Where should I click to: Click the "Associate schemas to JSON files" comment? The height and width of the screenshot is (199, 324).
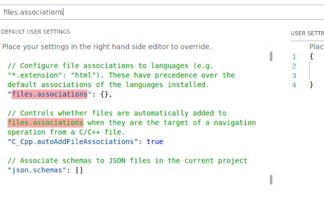[x=127, y=161]
